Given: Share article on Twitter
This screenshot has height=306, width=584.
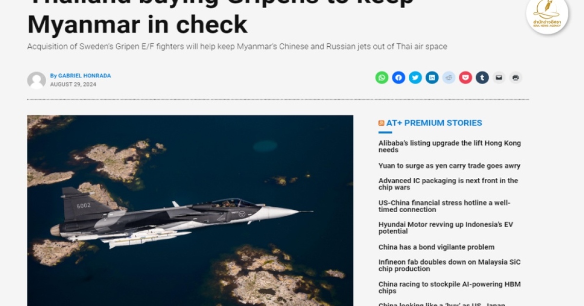Looking at the screenshot, I should [x=415, y=78].
